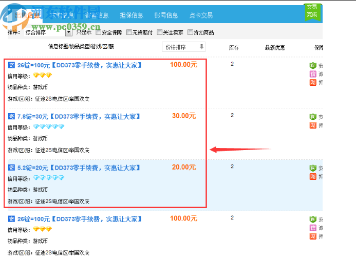Click the green 保 badge in 20.00元 row
This screenshot has height=259, width=356.
tap(313, 168)
